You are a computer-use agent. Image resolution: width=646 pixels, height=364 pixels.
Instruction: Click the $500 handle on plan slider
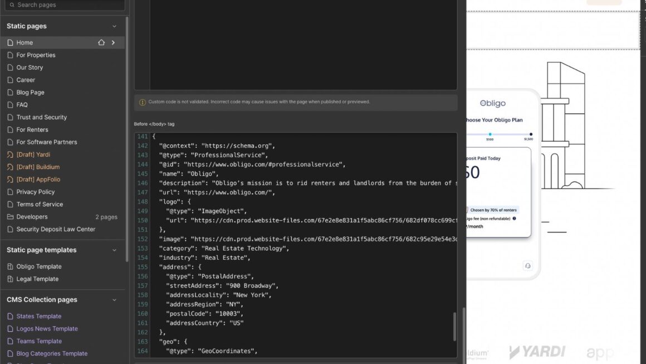[490, 134]
